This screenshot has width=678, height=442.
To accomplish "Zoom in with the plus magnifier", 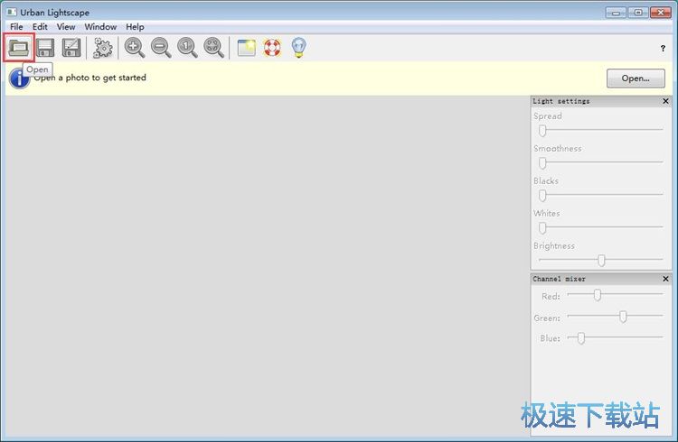I will coord(134,47).
